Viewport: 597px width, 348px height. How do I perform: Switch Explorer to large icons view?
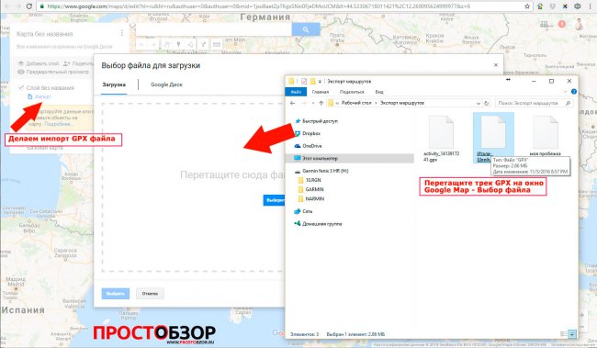tap(572, 334)
